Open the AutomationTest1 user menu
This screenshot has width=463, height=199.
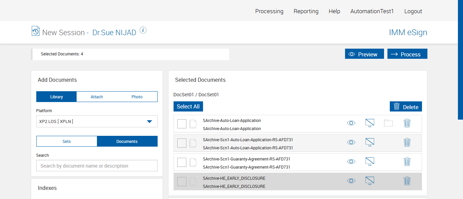[372, 11]
